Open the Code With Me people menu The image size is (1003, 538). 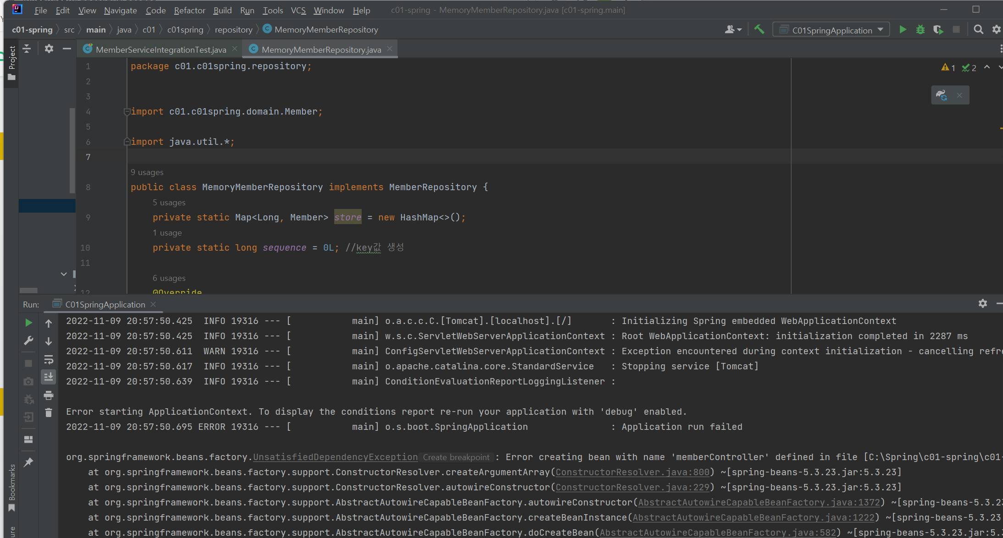click(733, 30)
